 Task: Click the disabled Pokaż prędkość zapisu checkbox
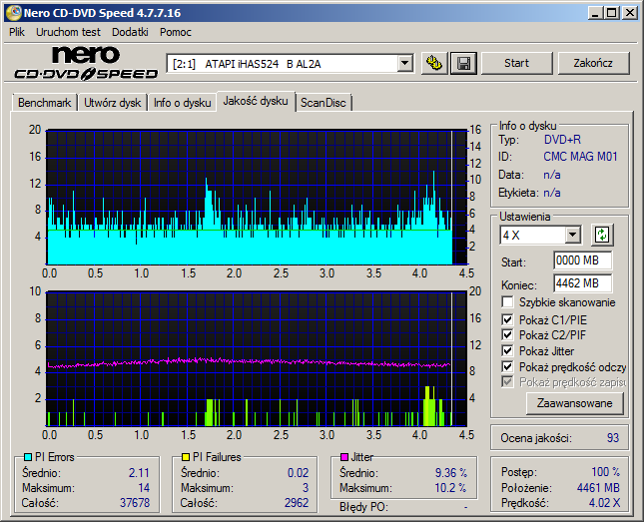[x=507, y=382]
